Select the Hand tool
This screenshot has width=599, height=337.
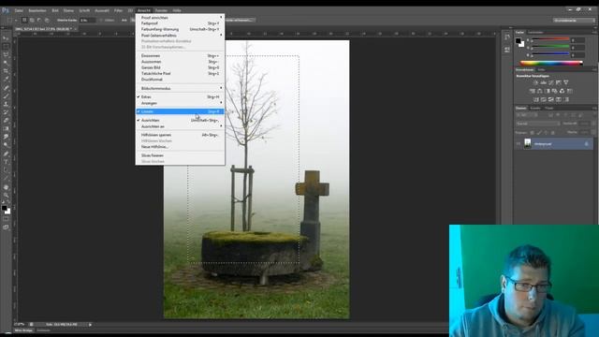6,187
